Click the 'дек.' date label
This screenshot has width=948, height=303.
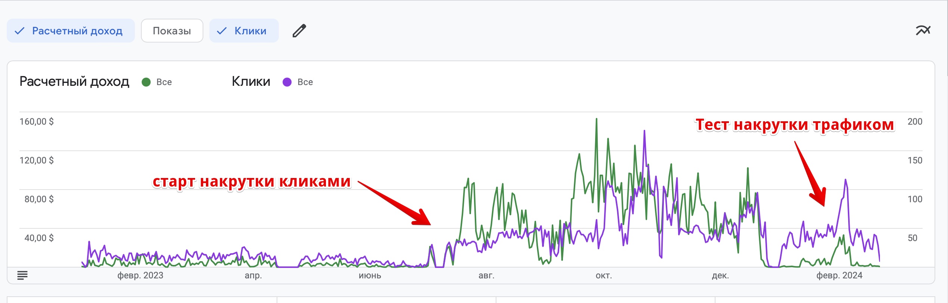(x=720, y=275)
